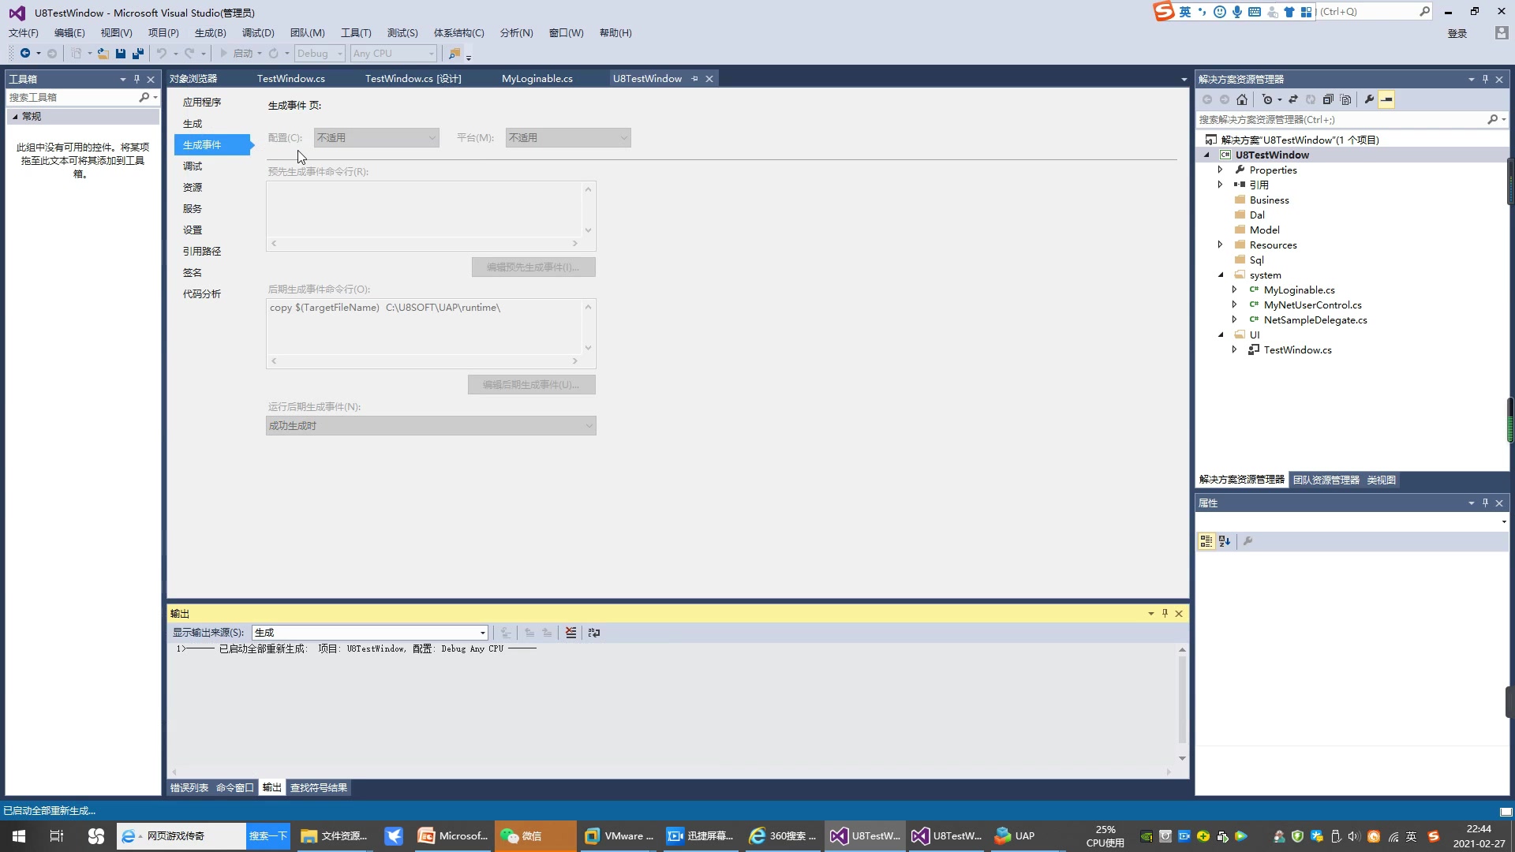Viewport: 1515px width, 852px height.
Task: Open project Properties via wrench icon
Action: pyautogui.click(x=1369, y=99)
